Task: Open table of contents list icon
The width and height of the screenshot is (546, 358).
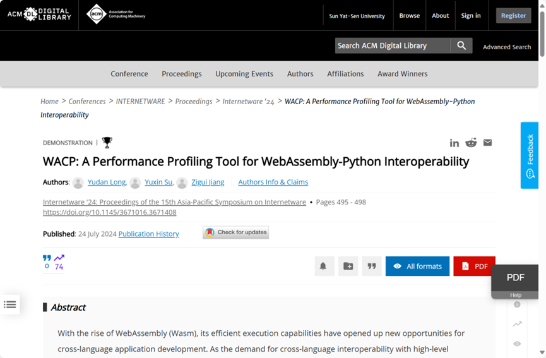Action: coord(10,305)
